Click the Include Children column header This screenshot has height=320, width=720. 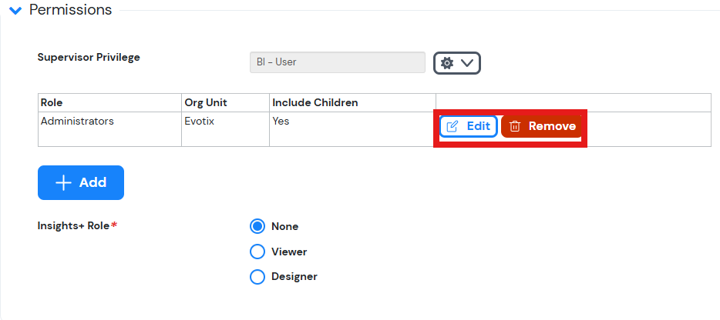[x=315, y=103]
